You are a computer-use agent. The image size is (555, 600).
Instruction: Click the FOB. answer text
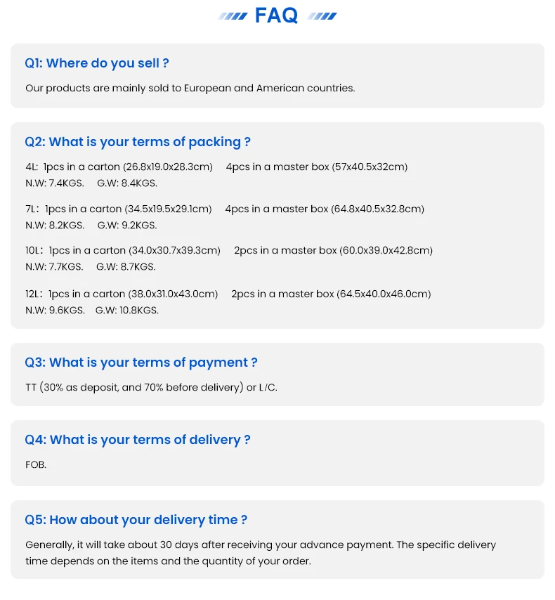(36, 464)
